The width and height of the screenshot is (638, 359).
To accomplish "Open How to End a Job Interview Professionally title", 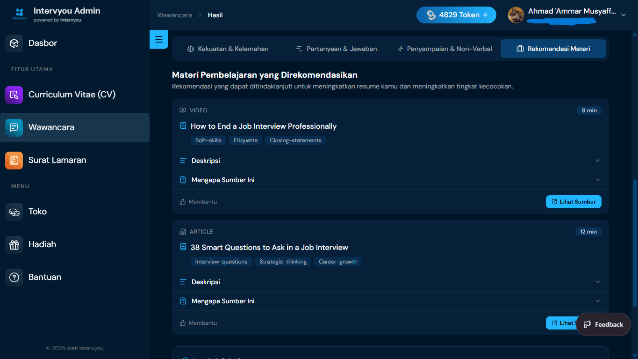I will pos(264,126).
